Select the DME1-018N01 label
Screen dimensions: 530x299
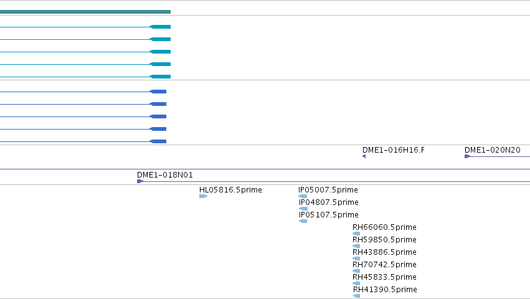[165, 175]
